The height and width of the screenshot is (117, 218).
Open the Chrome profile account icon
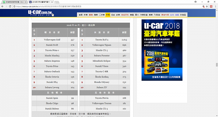pyautogui.click(x=196, y=2)
